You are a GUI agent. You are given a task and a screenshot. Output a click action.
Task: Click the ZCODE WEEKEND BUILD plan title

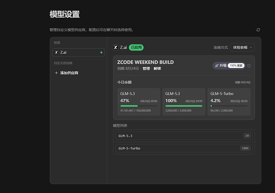pyautogui.click(x=145, y=62)
